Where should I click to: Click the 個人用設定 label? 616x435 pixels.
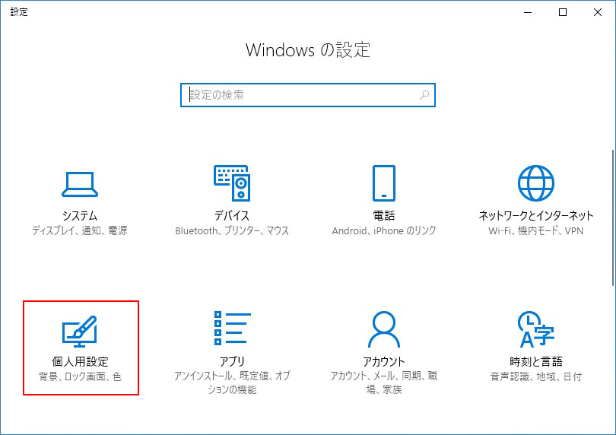click(x=80, y=361)
